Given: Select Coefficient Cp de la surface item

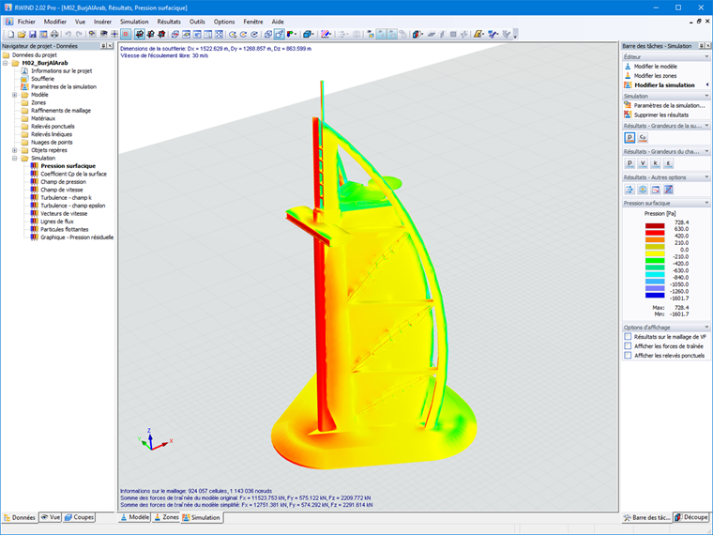Looking at the screenshot, I should [x=74, y=174].
